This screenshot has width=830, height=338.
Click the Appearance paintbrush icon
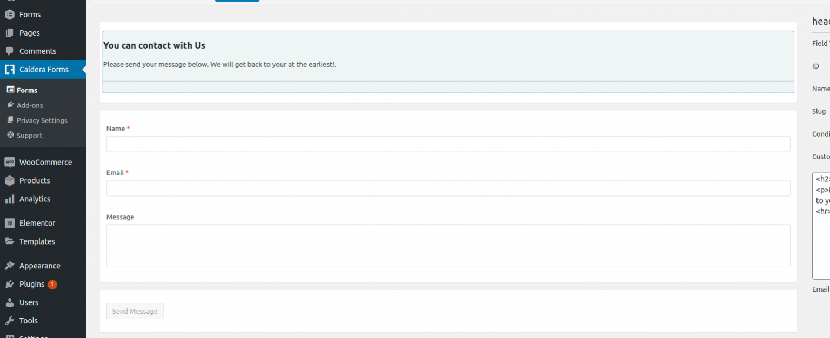click(9, 266)
